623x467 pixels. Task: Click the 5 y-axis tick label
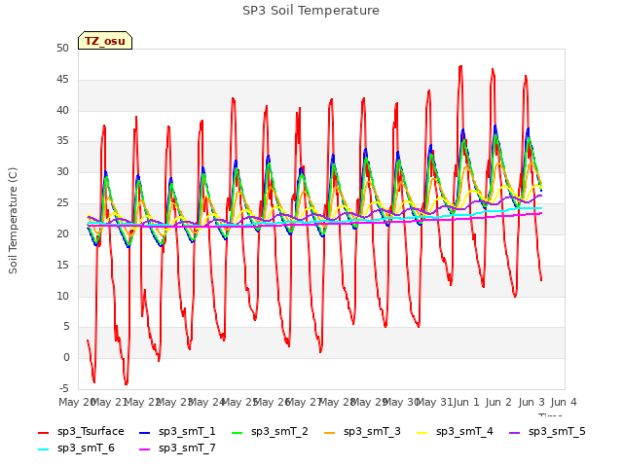coord(66,327)
